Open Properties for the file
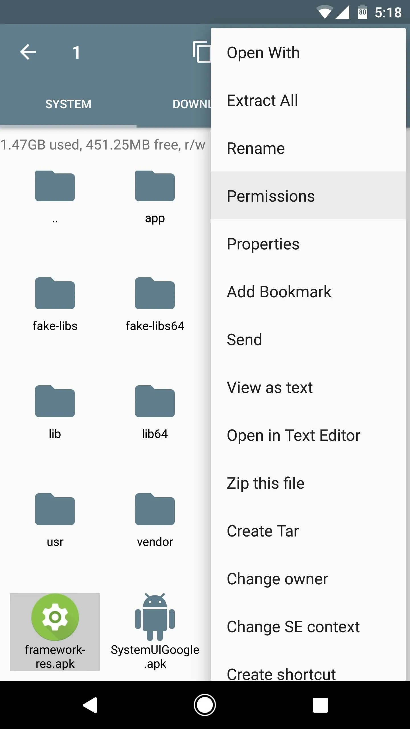 point(308,244)
